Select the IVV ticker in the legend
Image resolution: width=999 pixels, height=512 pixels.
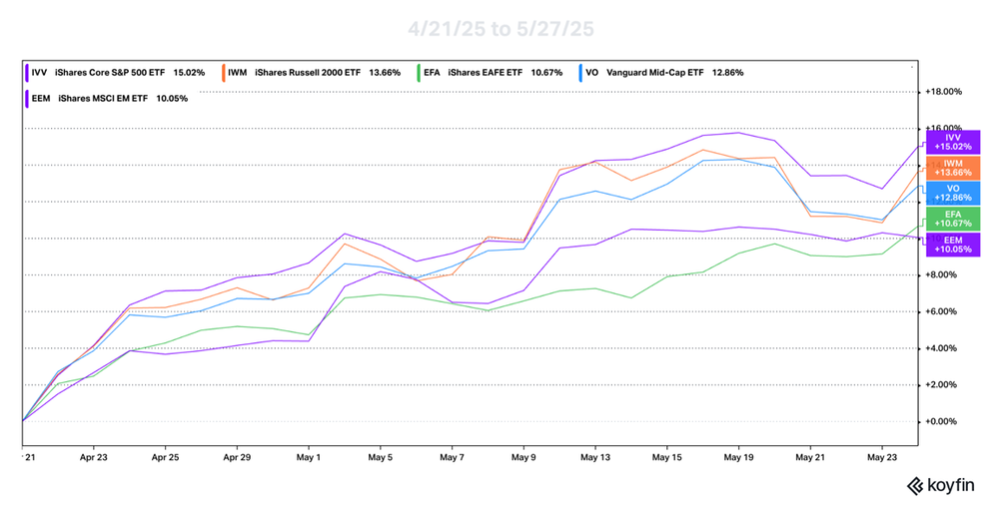click(x=39, y=73)
